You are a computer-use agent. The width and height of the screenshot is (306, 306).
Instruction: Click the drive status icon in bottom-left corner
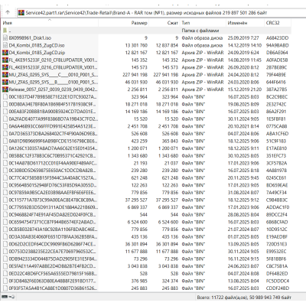8,297
